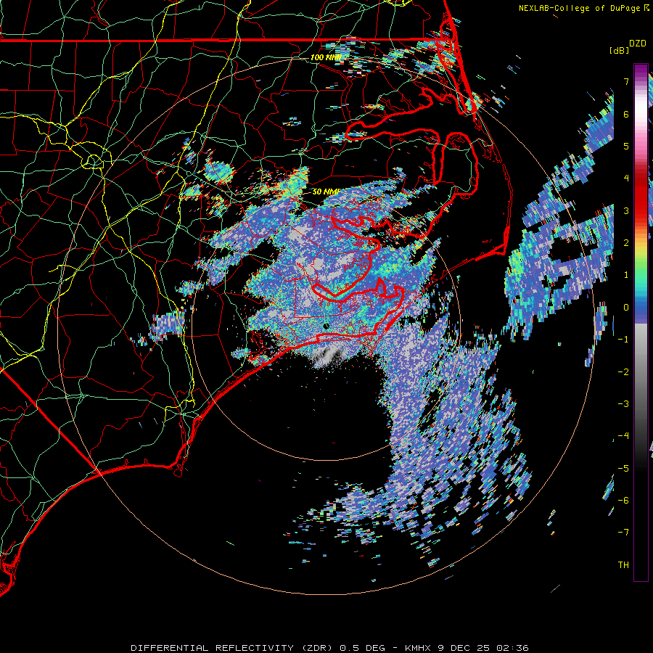Click the "50 NMI" range ring label
The height and width of the screenshot is (653, 653).
(x=326, y=192)
